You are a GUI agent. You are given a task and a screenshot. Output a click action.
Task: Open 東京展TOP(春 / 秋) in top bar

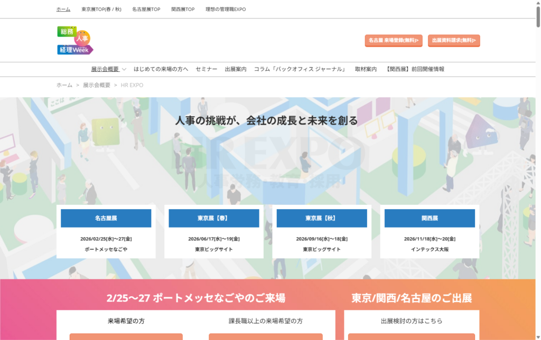pos(101,10)
